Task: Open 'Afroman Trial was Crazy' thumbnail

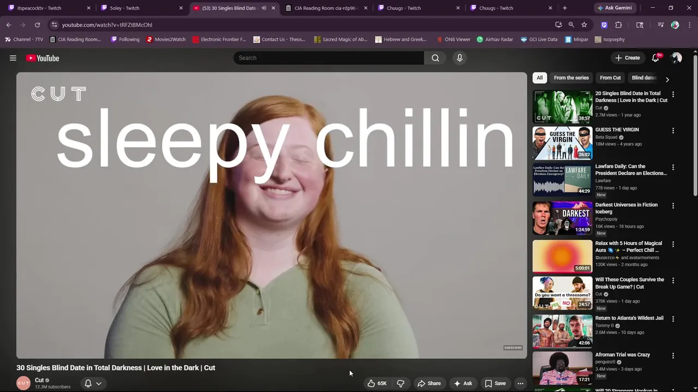Action: pyautogui.click(x=562, y=368)
